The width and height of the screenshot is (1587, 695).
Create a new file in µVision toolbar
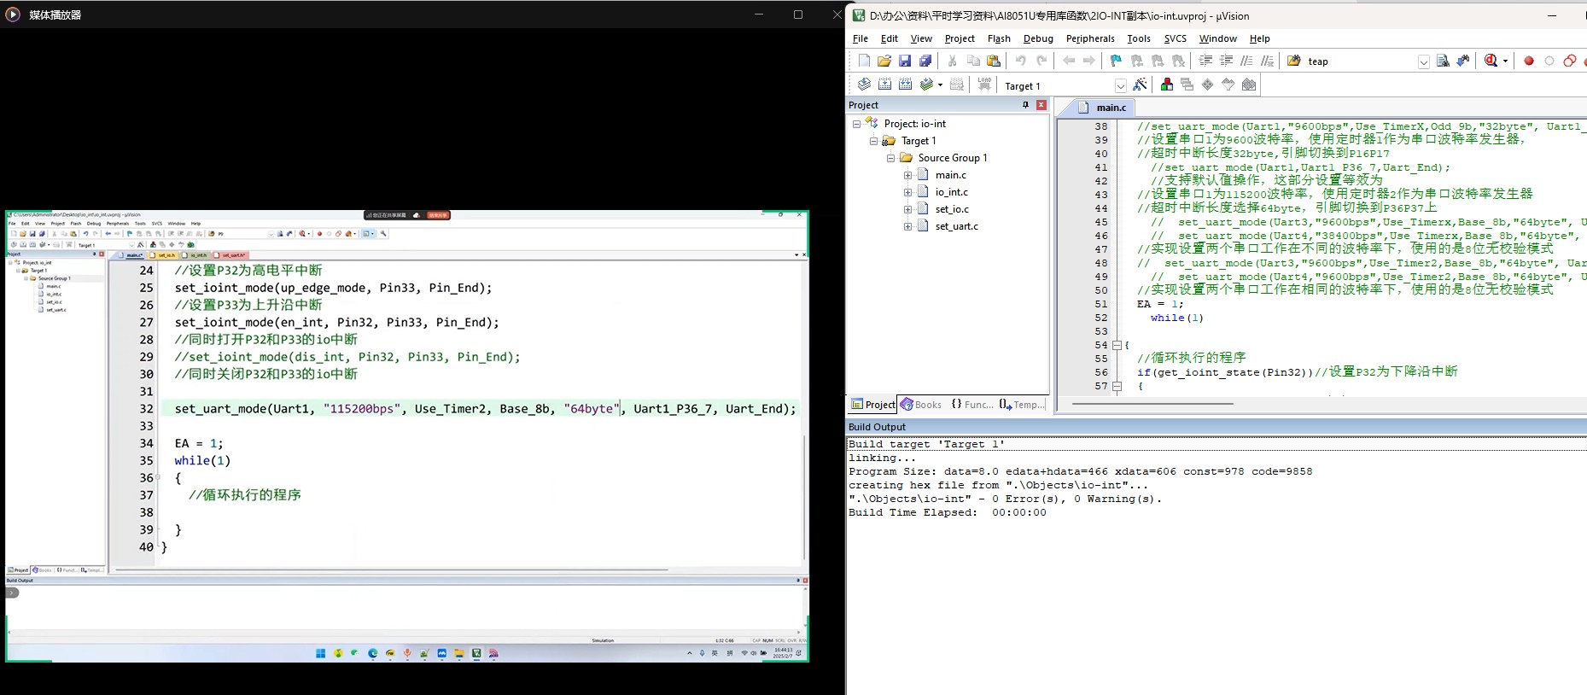click(x=864, y=61)
